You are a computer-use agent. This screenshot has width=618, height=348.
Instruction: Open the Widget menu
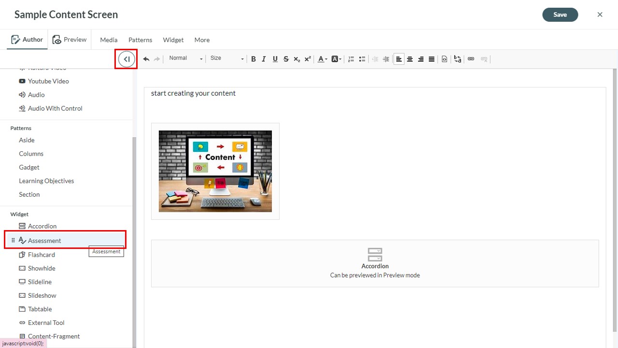[173, 40]
